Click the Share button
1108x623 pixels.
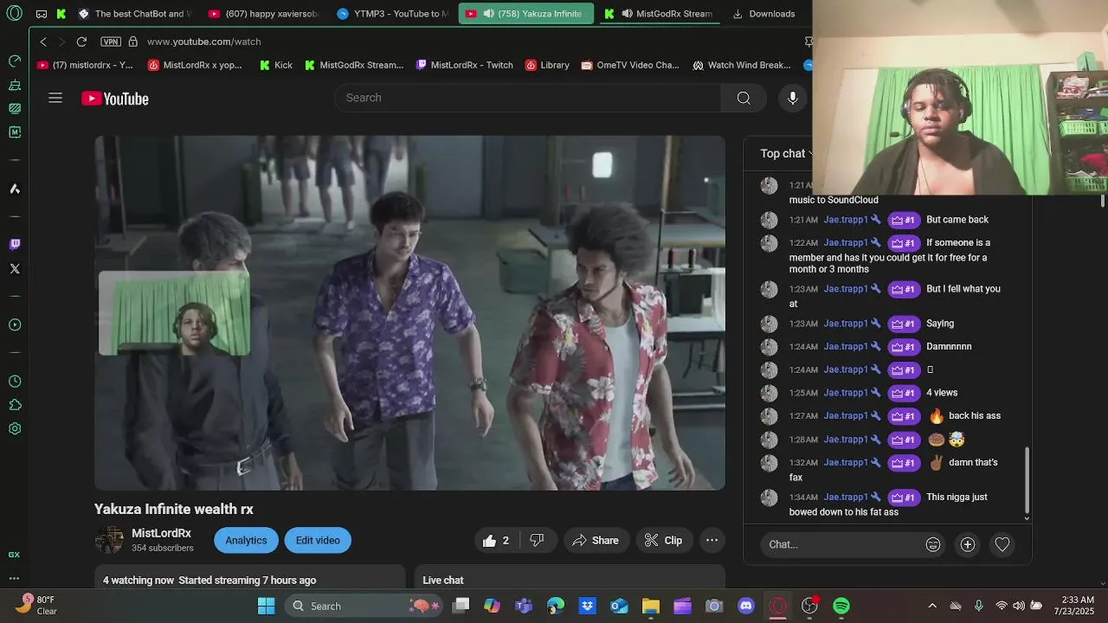point(596,540)
